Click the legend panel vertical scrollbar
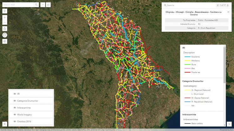The width and height of the screenshot is (234, 131). 225,65
